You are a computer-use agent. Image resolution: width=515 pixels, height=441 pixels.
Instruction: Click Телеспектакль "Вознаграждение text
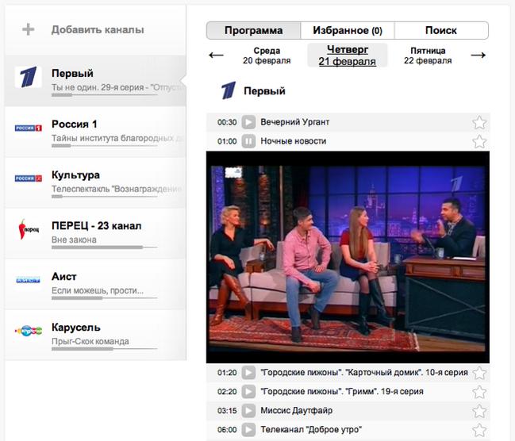point(117,189)
